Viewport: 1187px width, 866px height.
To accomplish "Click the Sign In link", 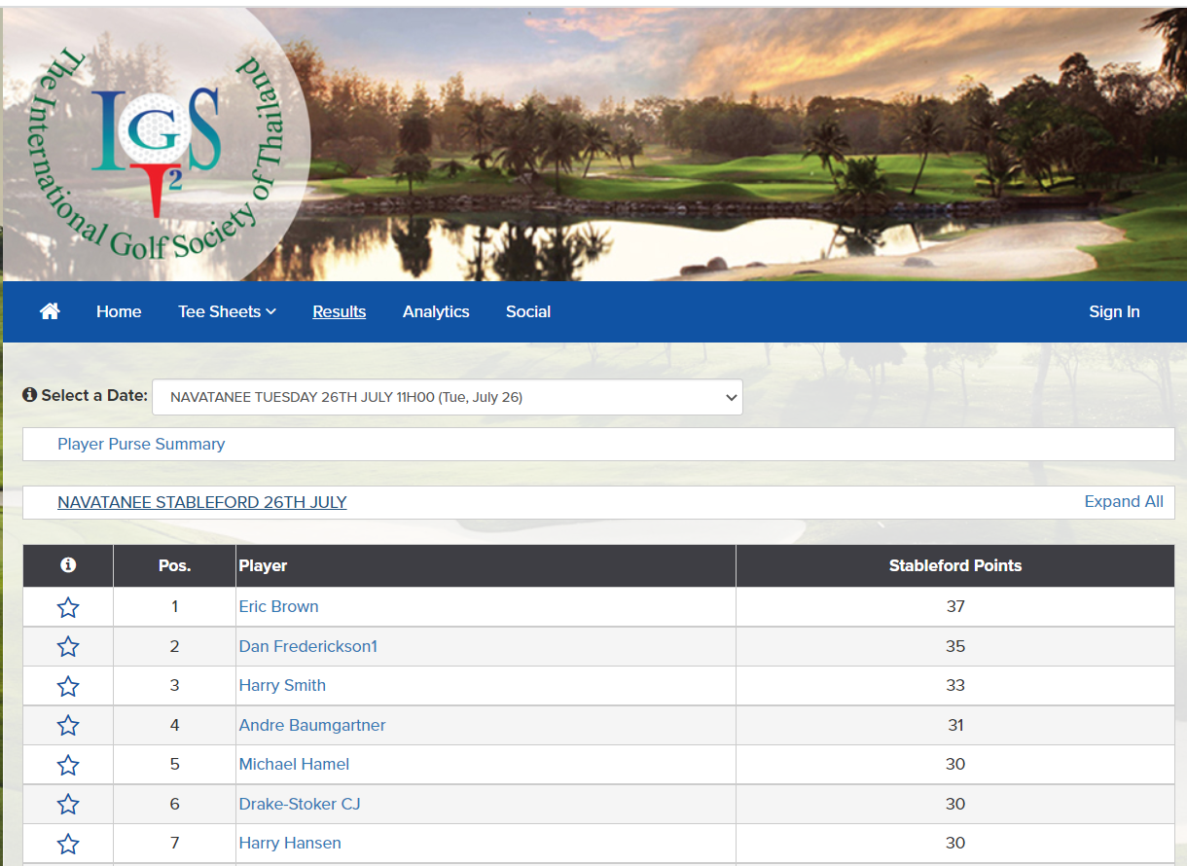I will [x=1114, y=311].
